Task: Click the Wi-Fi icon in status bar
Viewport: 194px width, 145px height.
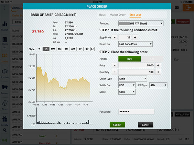Action: tap(11, 2)
